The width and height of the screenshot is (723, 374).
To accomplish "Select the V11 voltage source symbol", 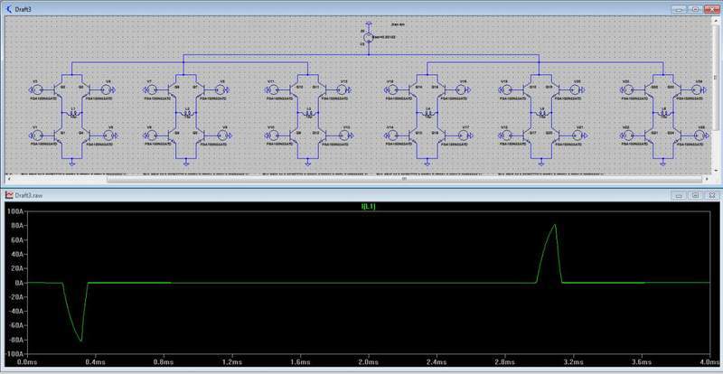I will pyautogui.click(x=272, y=89).
